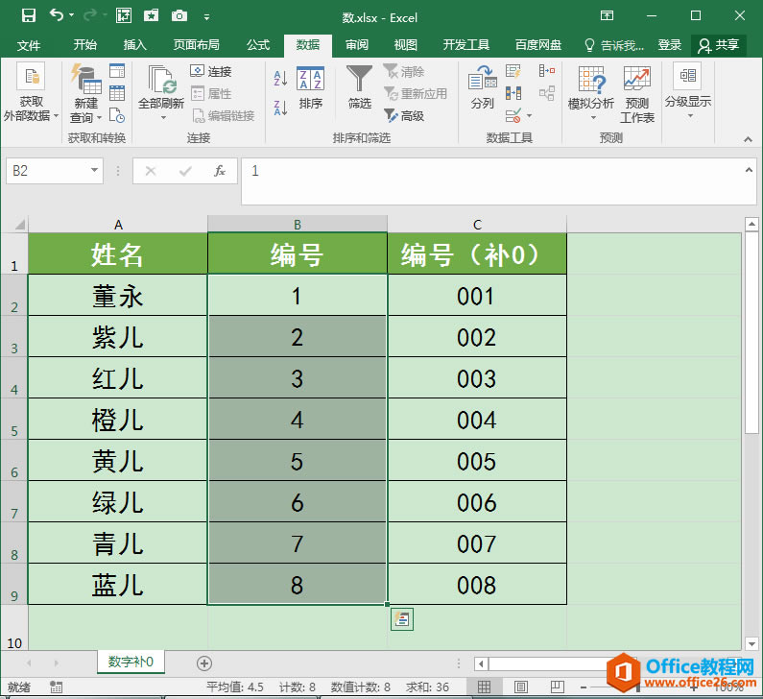Click the Insert Function fx icon
Image resolution: width=763 pixels, height=699 pixels.
point(220,171)
